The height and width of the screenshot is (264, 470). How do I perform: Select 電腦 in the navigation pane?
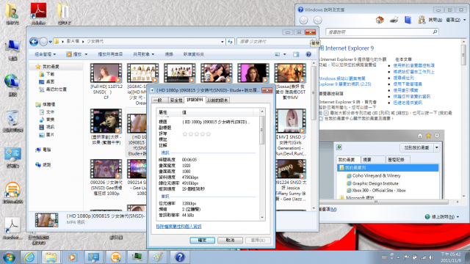point(47,150)
